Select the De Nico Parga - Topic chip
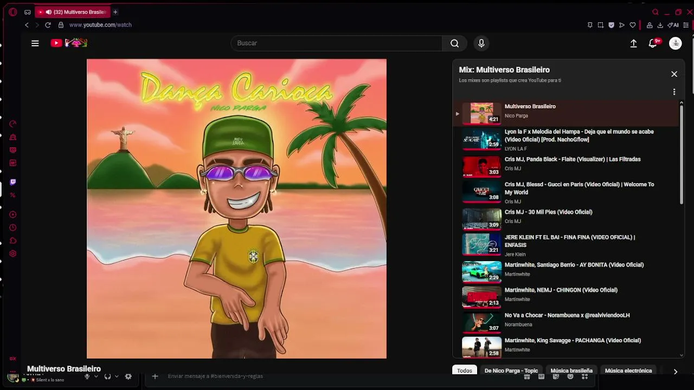Viewport: 694px width, 390px height. coord(511,371)
